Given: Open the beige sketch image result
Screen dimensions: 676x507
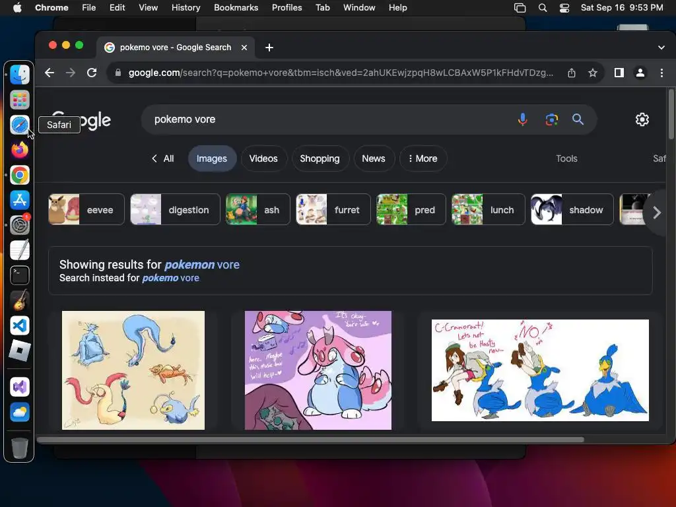Looking at the screenshot, I should (x=133, y=370).
